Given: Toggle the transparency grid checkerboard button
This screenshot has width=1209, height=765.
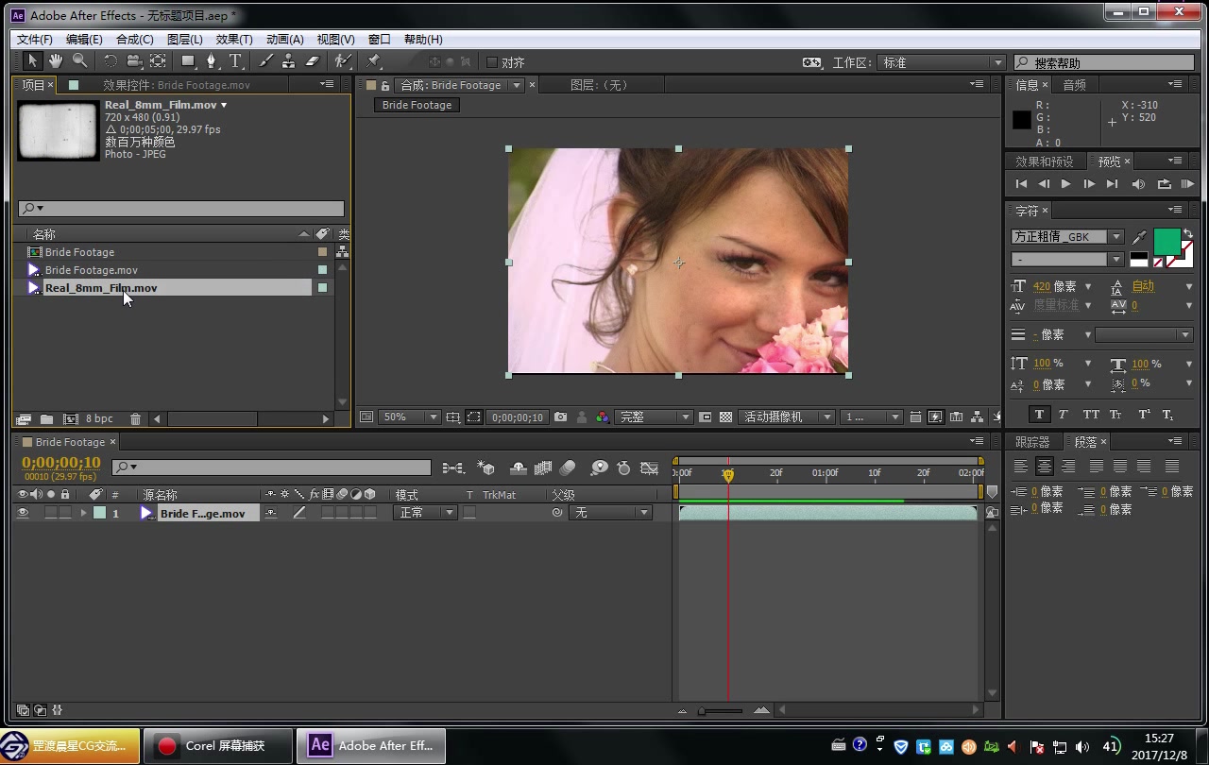Looking at the screenshot, I should coord(725,416).
